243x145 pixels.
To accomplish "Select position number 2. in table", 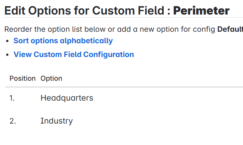I will pos(13,121).
